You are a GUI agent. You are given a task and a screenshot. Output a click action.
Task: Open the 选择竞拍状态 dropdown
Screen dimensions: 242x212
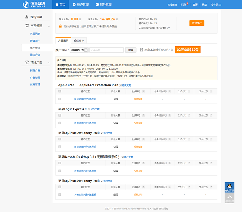pyautogui.click(x=79, y=50)
